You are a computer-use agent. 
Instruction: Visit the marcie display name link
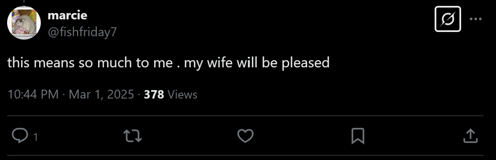67,15
